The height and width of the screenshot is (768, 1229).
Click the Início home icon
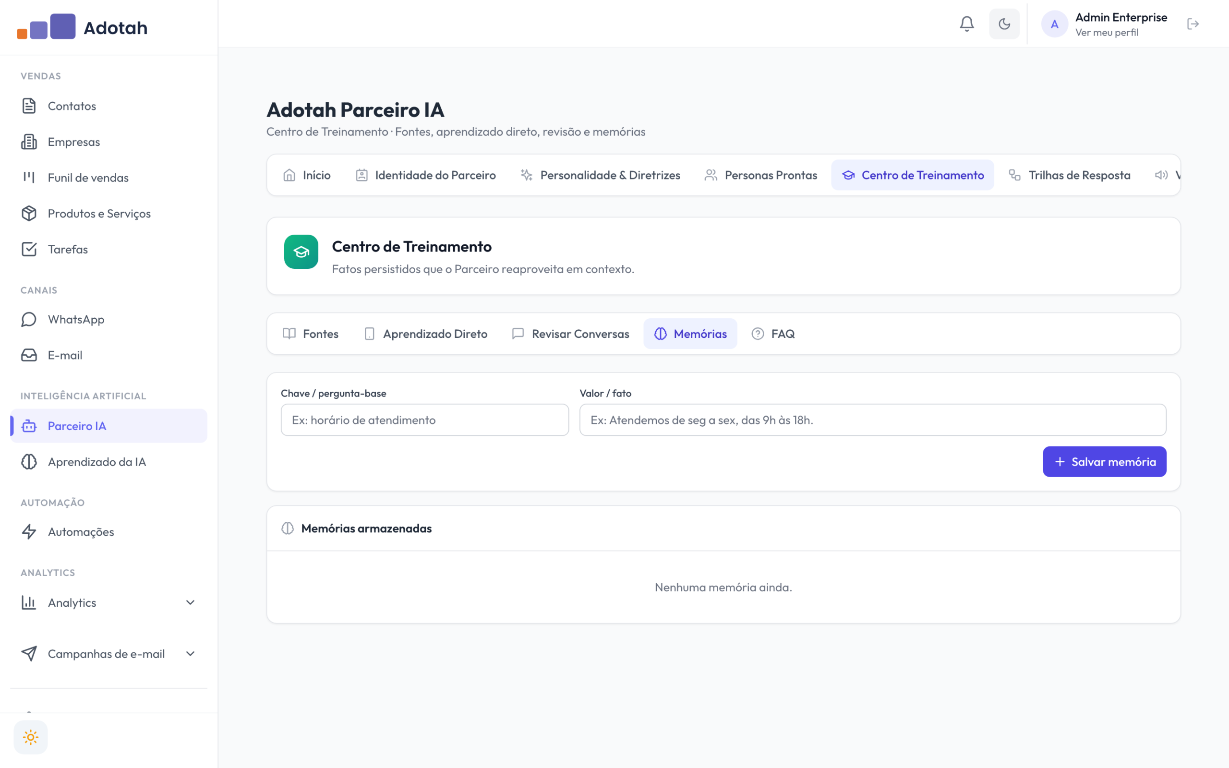coord(289,175)
